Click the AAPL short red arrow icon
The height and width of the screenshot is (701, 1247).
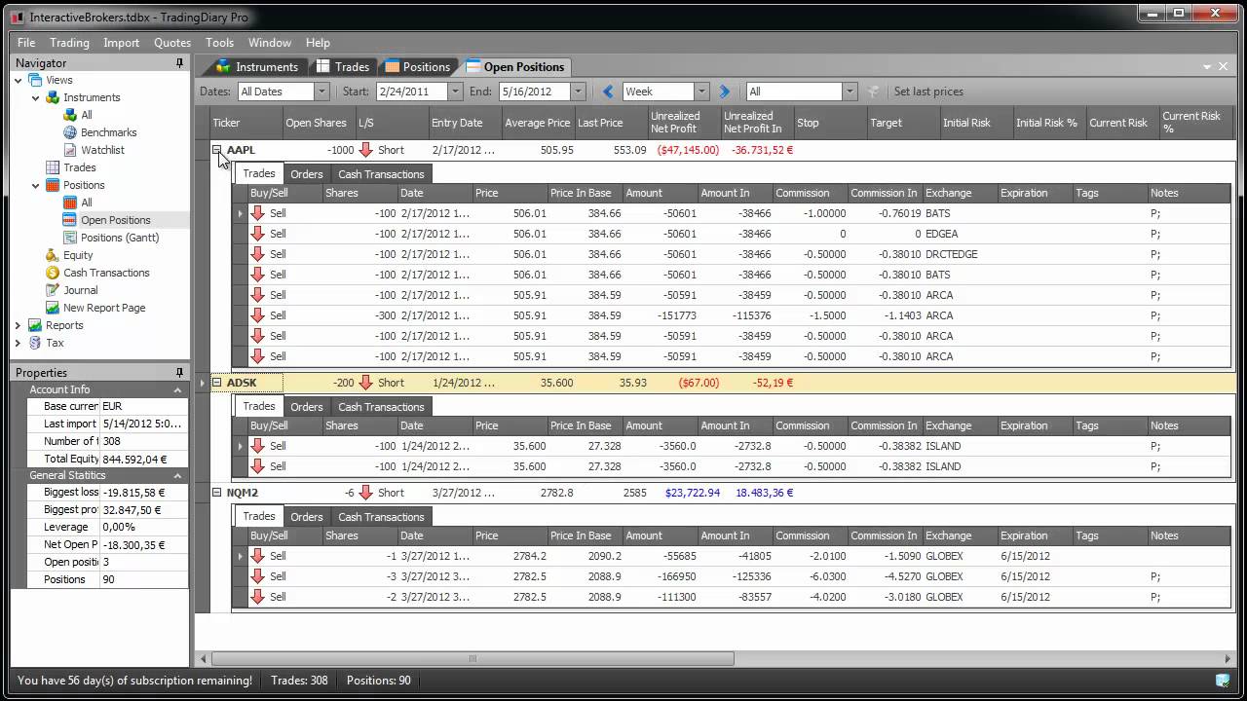pos(366,150)
